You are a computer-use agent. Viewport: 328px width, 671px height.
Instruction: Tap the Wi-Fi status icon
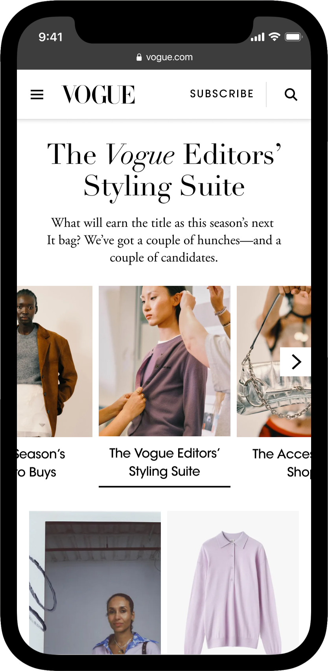coord(274,37)
